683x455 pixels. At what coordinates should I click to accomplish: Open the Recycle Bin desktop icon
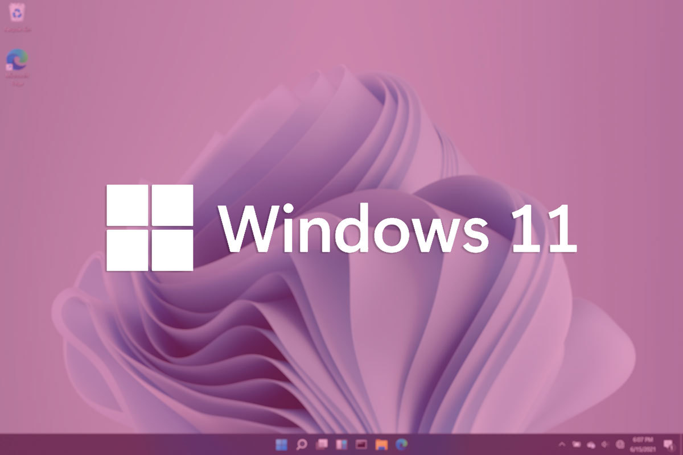17,13
